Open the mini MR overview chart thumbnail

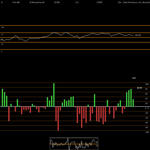click(74, 144)
